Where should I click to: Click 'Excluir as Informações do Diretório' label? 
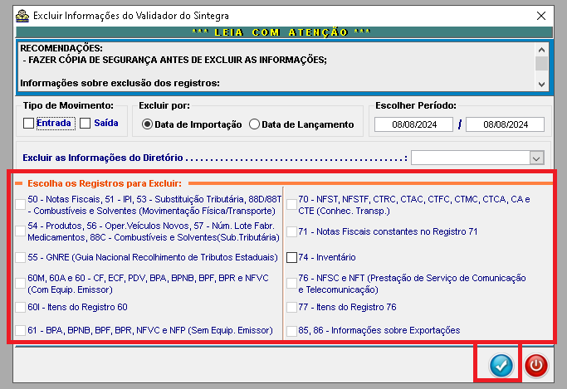(103, 158)
